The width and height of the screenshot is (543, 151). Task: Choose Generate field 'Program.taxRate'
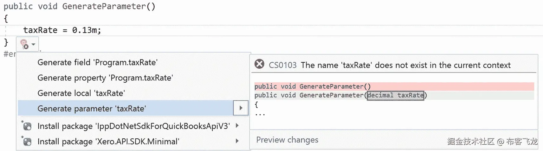(97, 62)
